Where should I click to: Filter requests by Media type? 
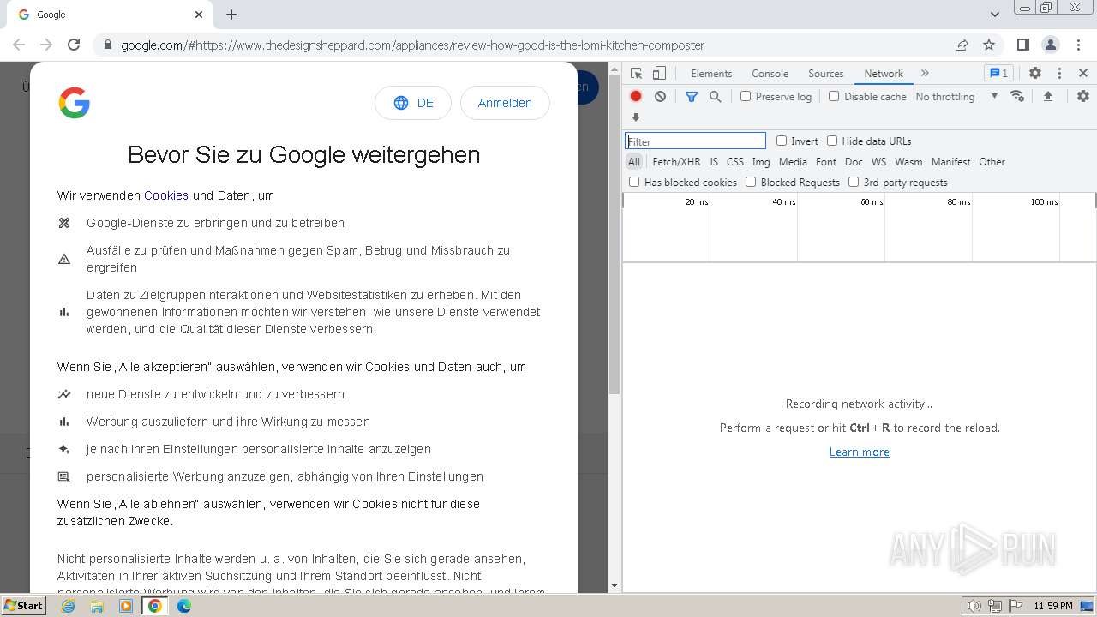[x=793, y=162]
